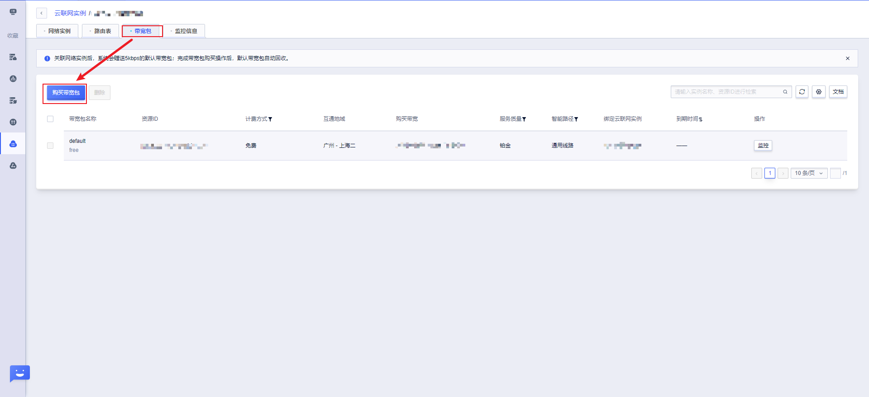Select the highlighted cloud network sidebar icon
The image size is (869, 397).
coord(13,144)
